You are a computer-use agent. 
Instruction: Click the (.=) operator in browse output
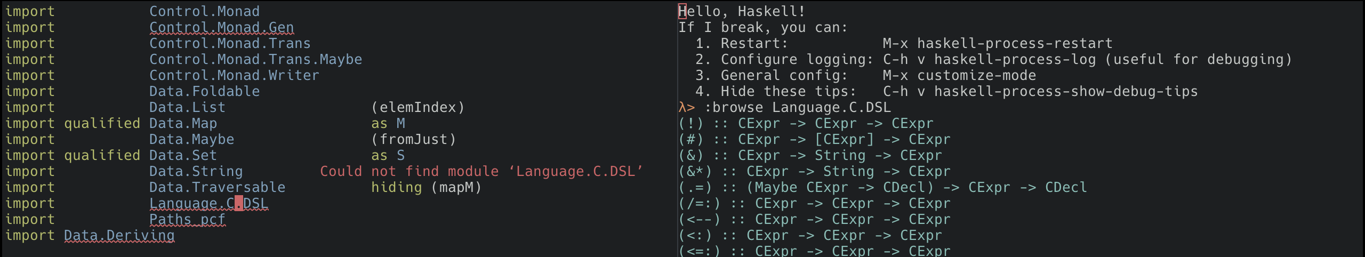695,187
